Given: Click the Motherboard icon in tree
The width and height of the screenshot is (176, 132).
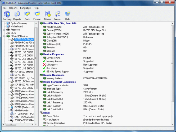Looking at the screenshot, I should tap(8, 26).
